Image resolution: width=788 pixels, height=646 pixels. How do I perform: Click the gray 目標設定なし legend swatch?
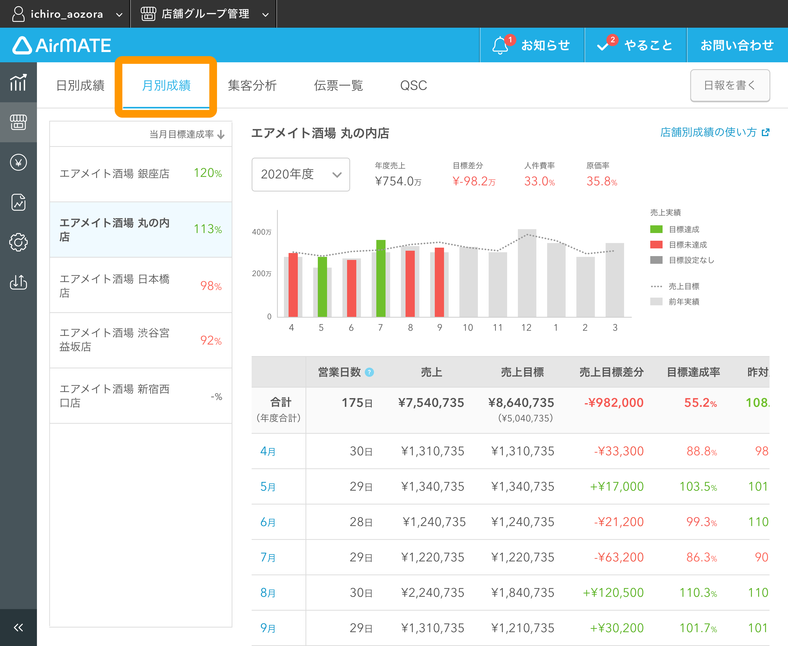click(656, 260)
